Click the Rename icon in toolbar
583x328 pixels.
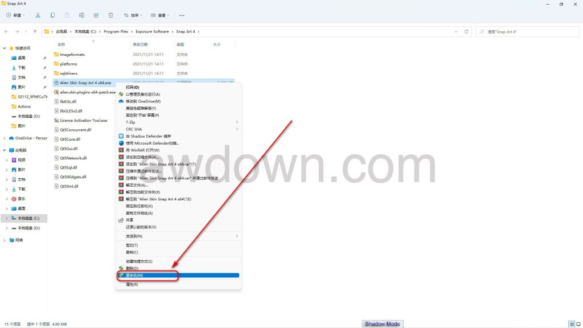point(81,15)
